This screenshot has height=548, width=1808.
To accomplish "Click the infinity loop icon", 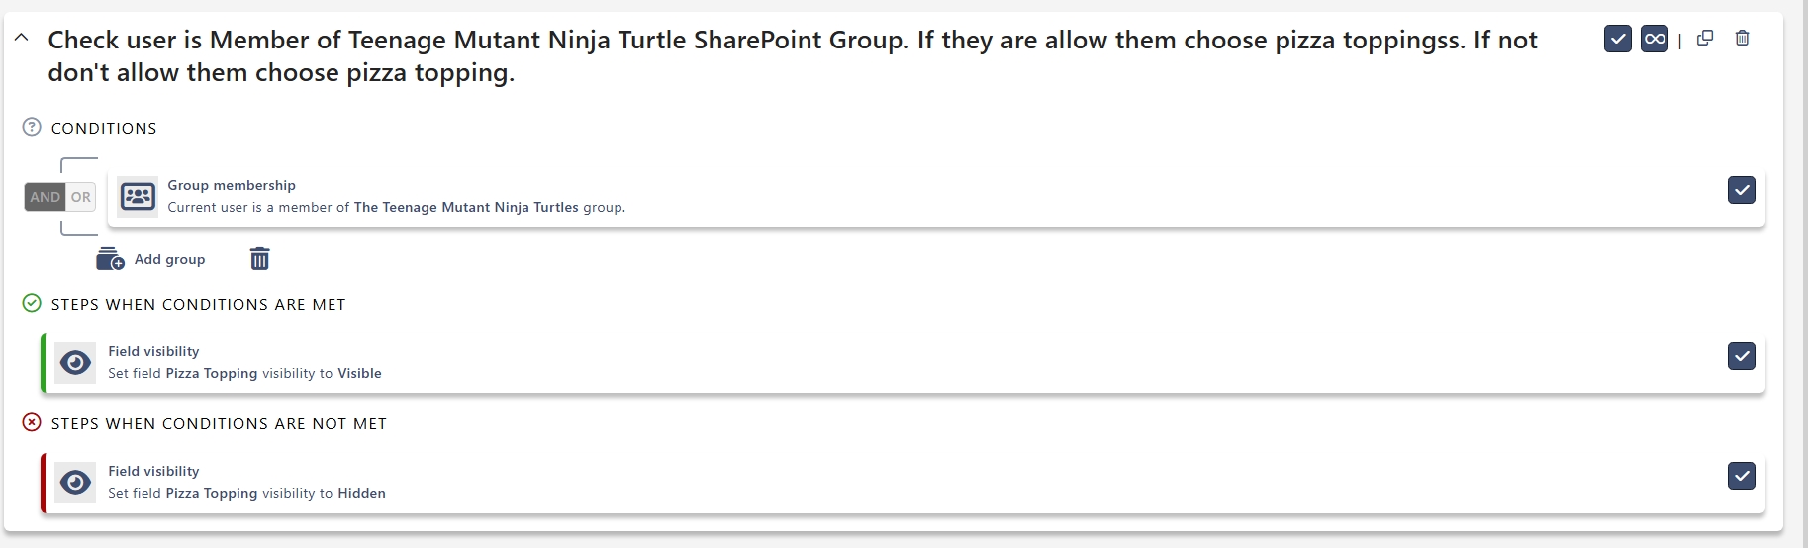I will pyautogui.click(x=1654, y=39).
